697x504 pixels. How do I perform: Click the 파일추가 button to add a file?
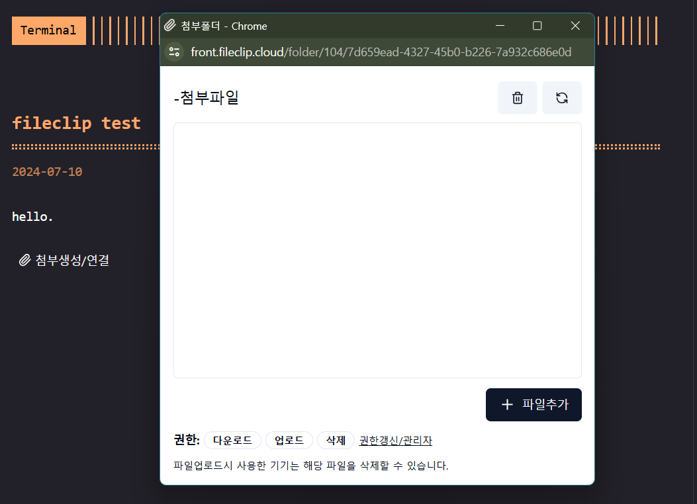click(x=534, y=404)
